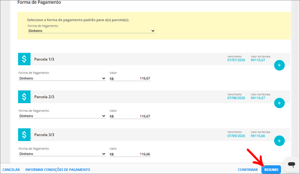This screenshot has width=300, height=174.
Task: Open Forma de Pagamento dropdown for Parcela 2/3
Action: pyautogui.click(x=62, y=116)
